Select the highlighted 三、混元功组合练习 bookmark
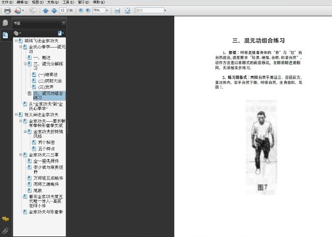332x237 pixels. 49,96
